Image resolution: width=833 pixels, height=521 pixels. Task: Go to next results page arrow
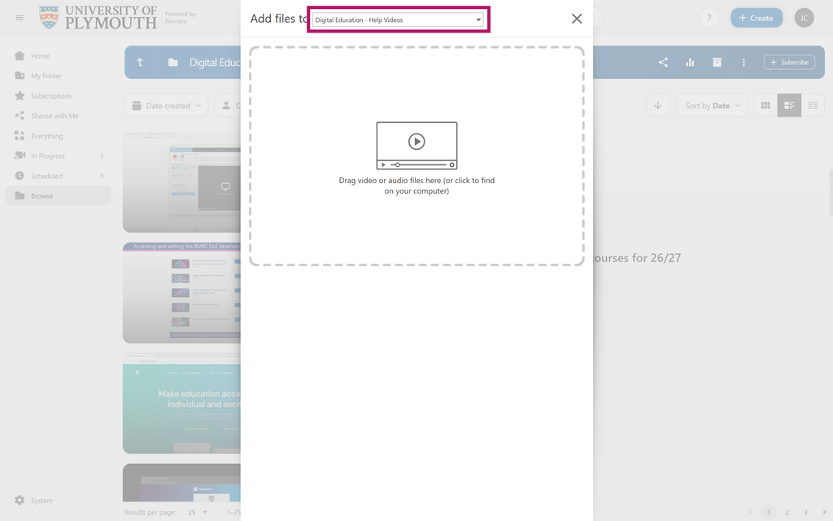pyautogui.click(x=824, y=512)
